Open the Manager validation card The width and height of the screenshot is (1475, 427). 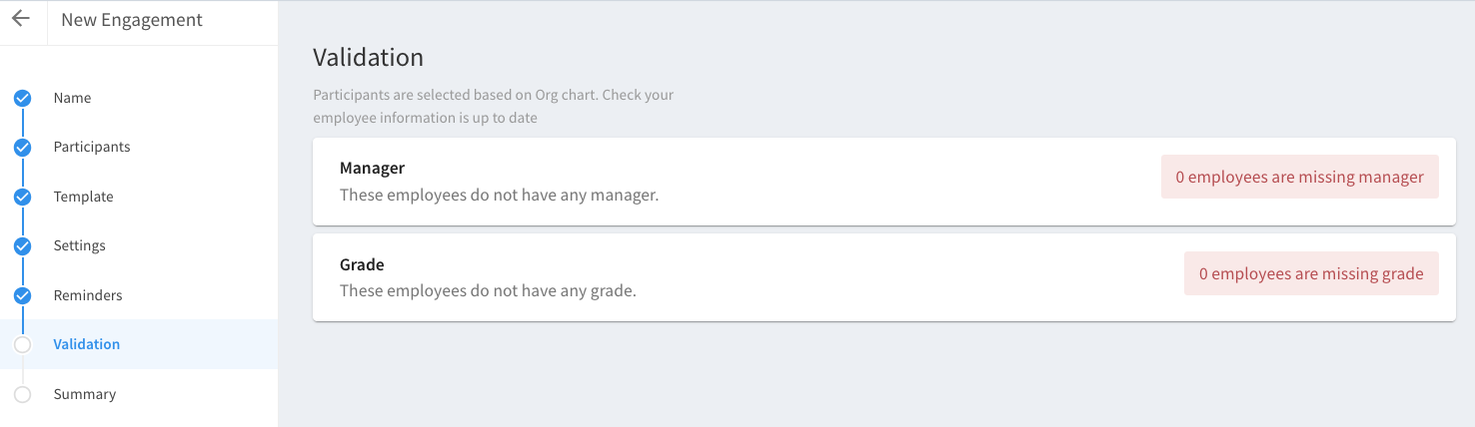tap(883, 182)
